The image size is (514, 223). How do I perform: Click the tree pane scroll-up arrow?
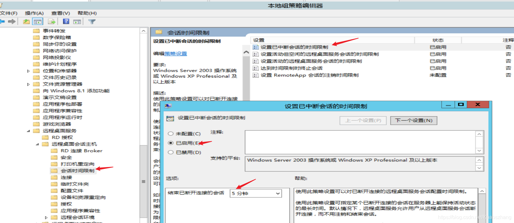pos(143,31)
